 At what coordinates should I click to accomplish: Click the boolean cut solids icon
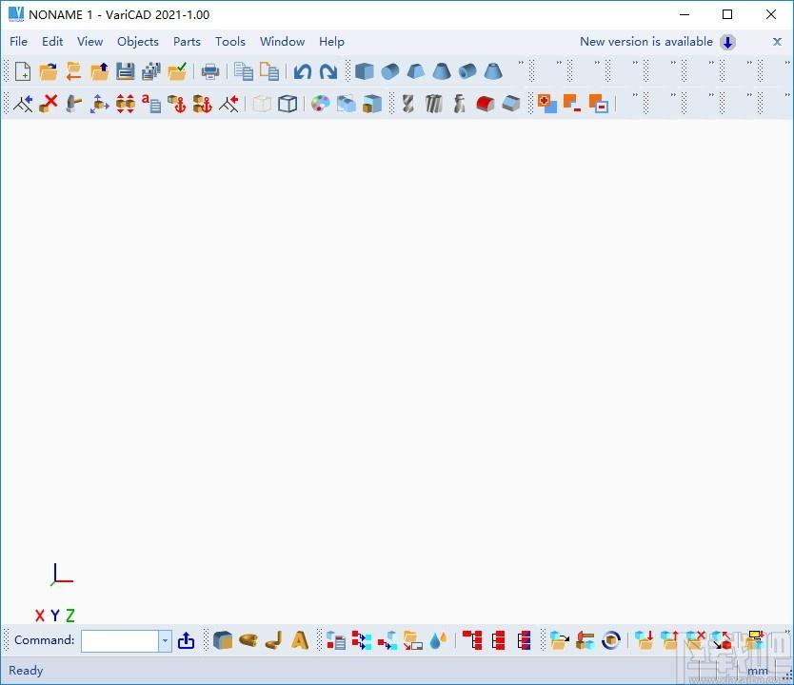pyautogui.click(x=572, y=104)
